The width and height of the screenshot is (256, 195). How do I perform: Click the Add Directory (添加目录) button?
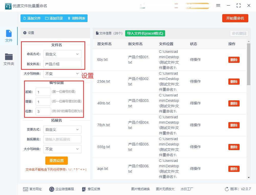click(54, 18)
